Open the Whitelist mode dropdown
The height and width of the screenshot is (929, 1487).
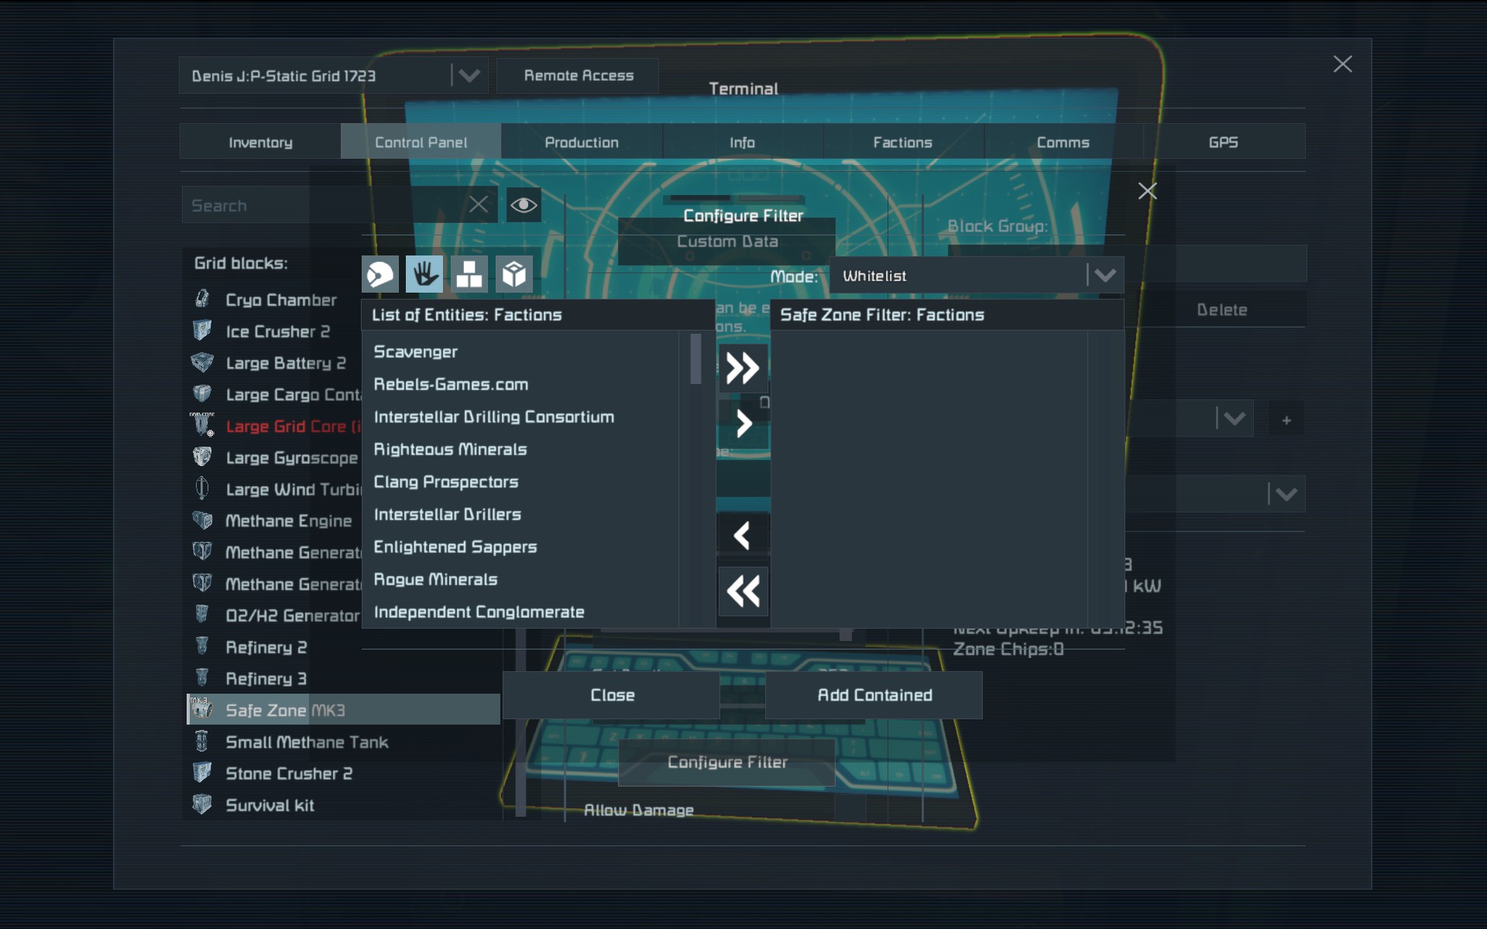coord(976,276)
